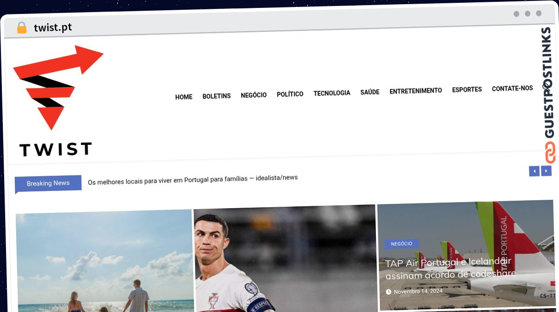Image resolution: width=559 pixels, height=312 pixels.
Task: Click the Novembro 14, 2024 date
Action: [418, 292]
